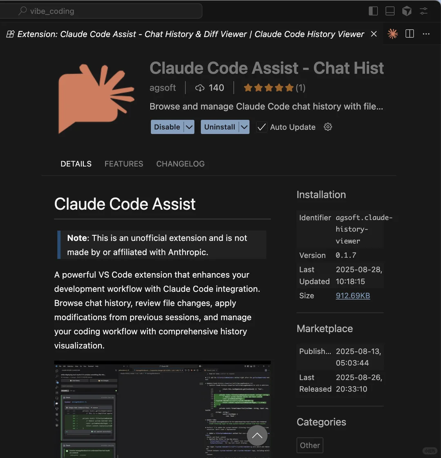
Task: Click the version value 0.1.7
Action: tap(346, 255)
